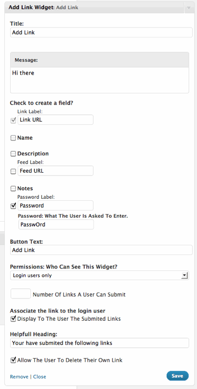Click the Button Text input field
Image resolution: width=197 pixels, height=389 pixels.
pos(101,250)
